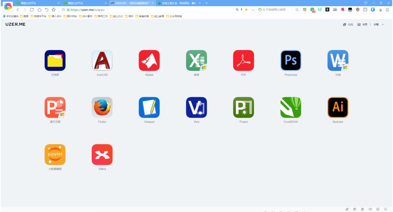Open the 手机收藏夹 bookmark
The width and height of the screenshot is (393, 212).
(x=11, y=16)
